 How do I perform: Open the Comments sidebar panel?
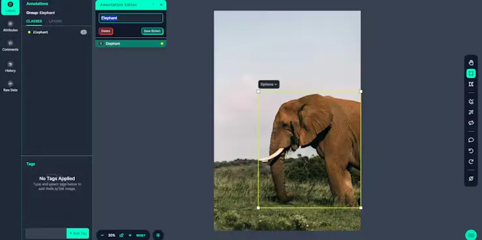coord(10,46)
